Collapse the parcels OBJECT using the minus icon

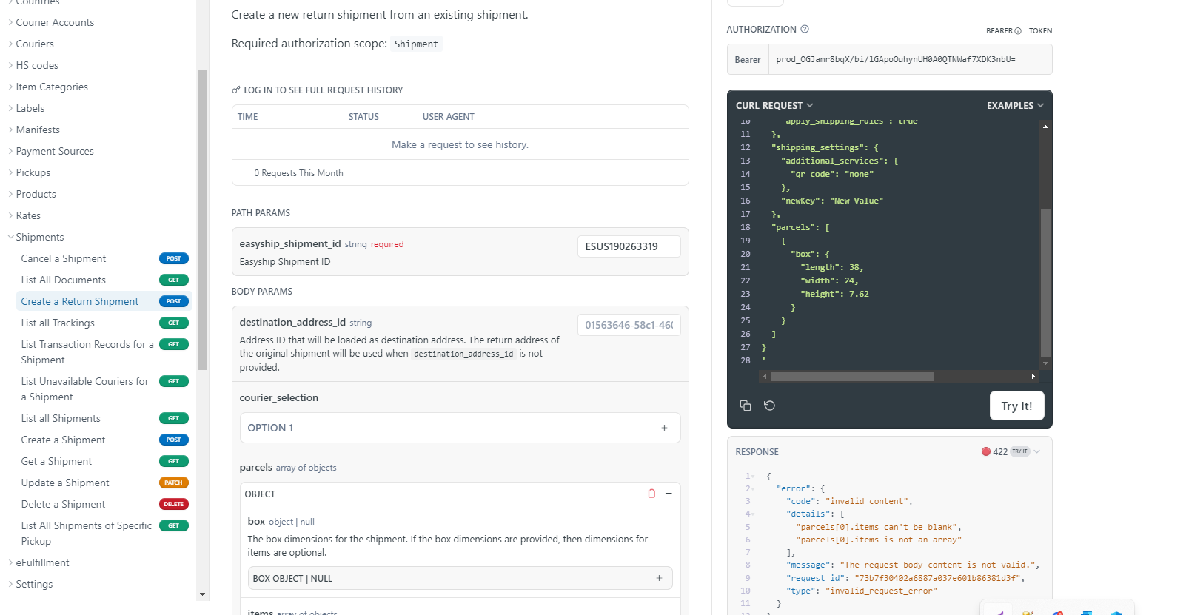point(669,494)
